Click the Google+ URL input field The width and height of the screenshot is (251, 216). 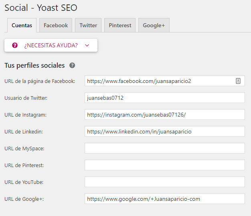165,199
